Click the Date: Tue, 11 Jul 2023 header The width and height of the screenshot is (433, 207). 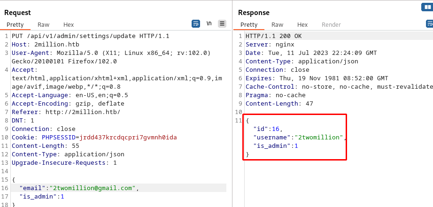tap(311, 53)
